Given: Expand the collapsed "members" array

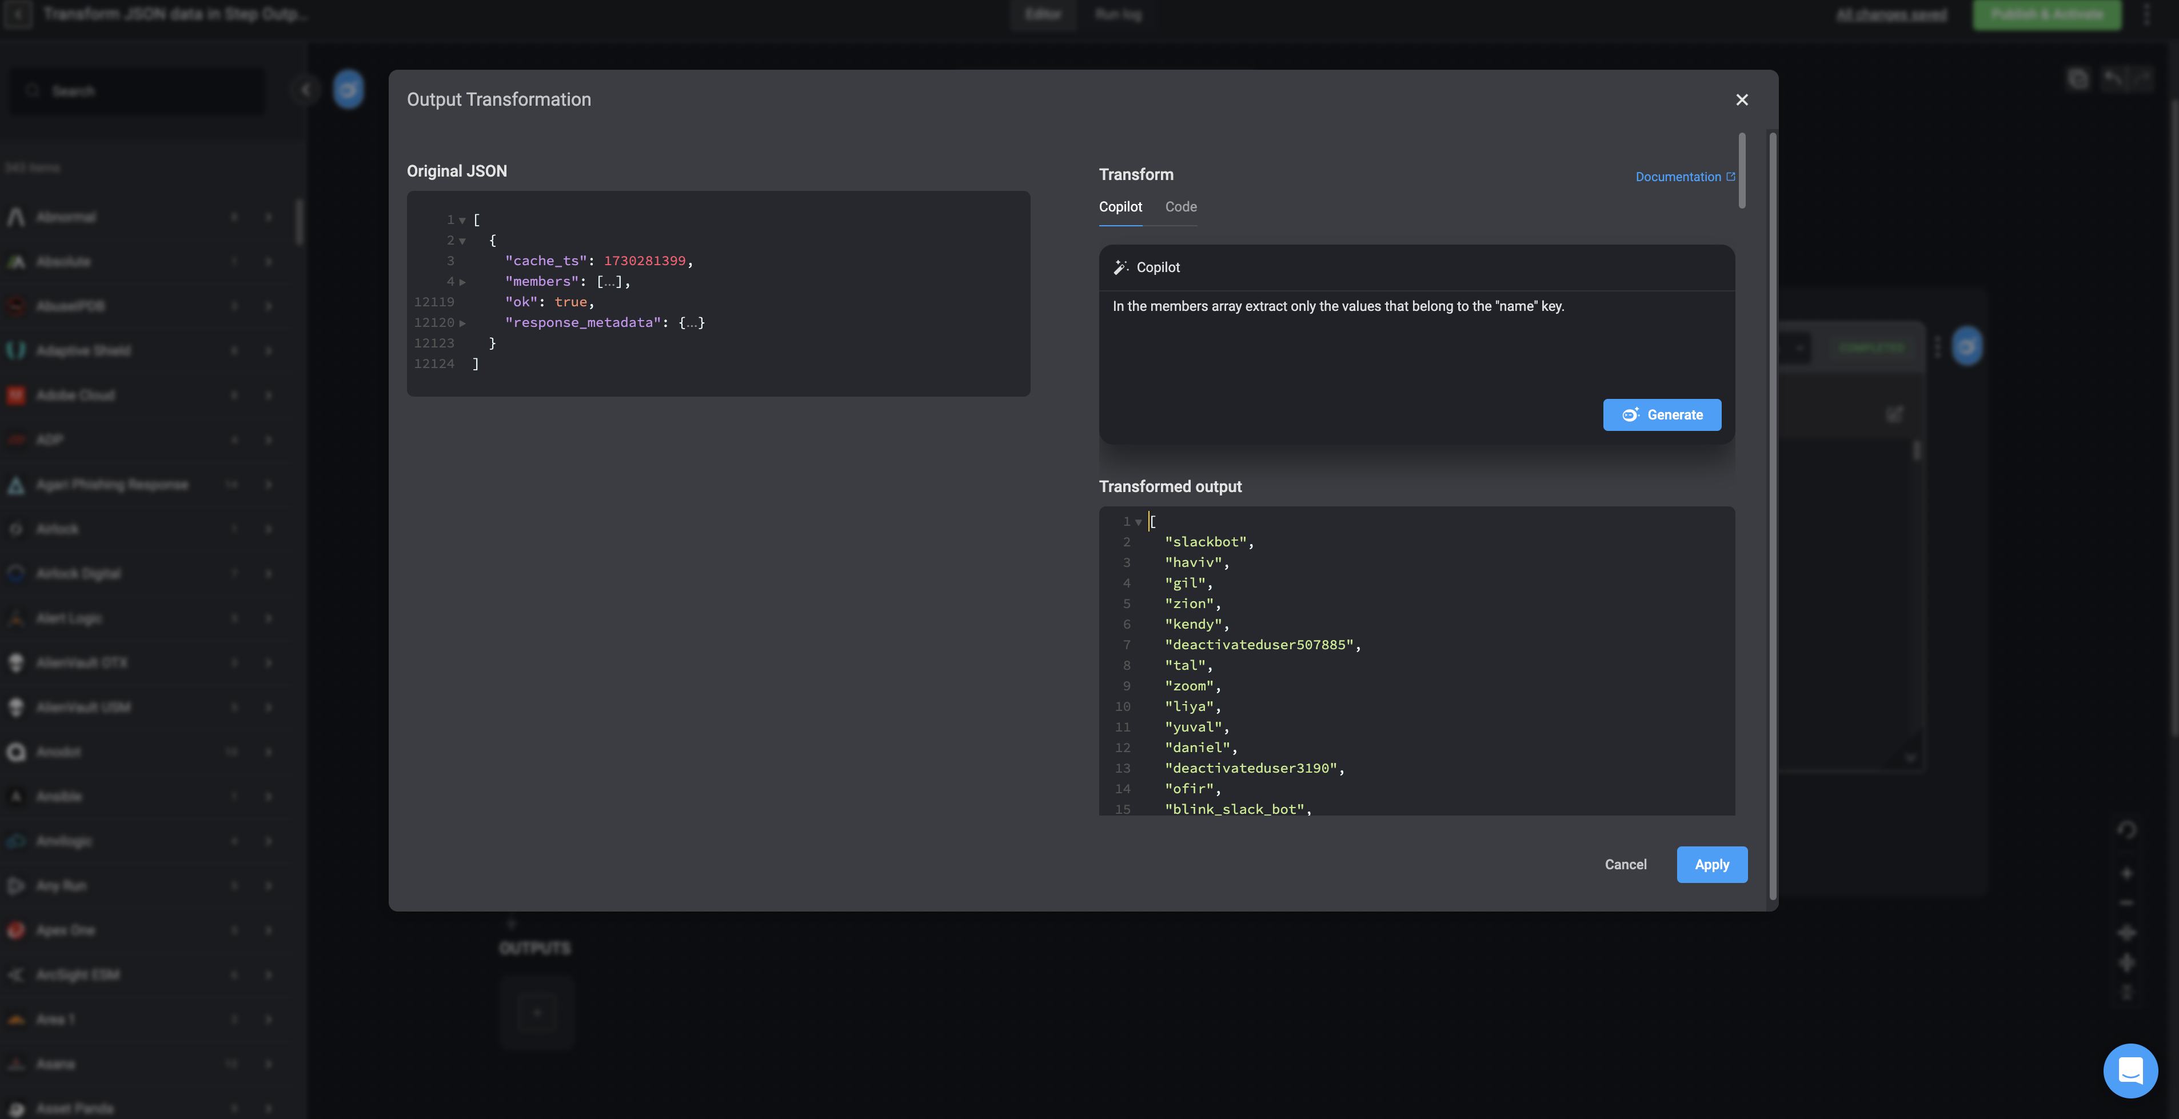Looking at the screenshot, I should click(x=462, y=282).
